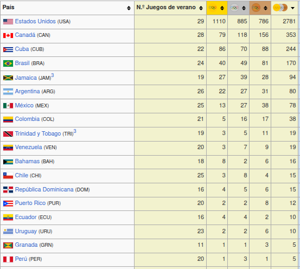Click the Puerto Rico flag icon
This screenshot has width=300, height=269.
[x=8, y=203]
